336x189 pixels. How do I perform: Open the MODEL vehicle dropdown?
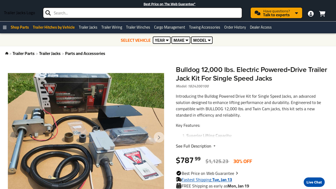[202, 40]
